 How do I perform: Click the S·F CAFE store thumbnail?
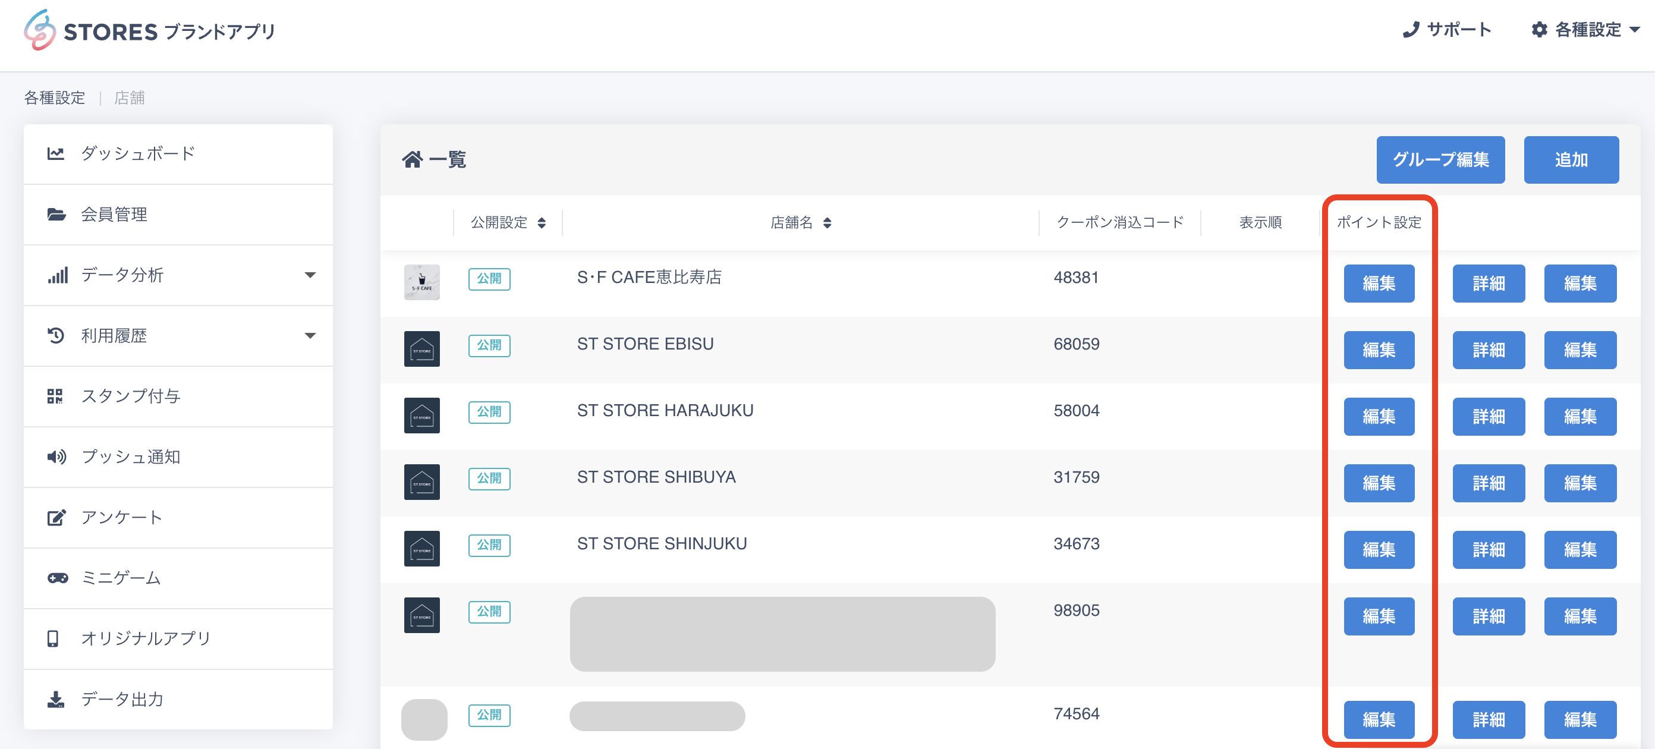(421, 282)
